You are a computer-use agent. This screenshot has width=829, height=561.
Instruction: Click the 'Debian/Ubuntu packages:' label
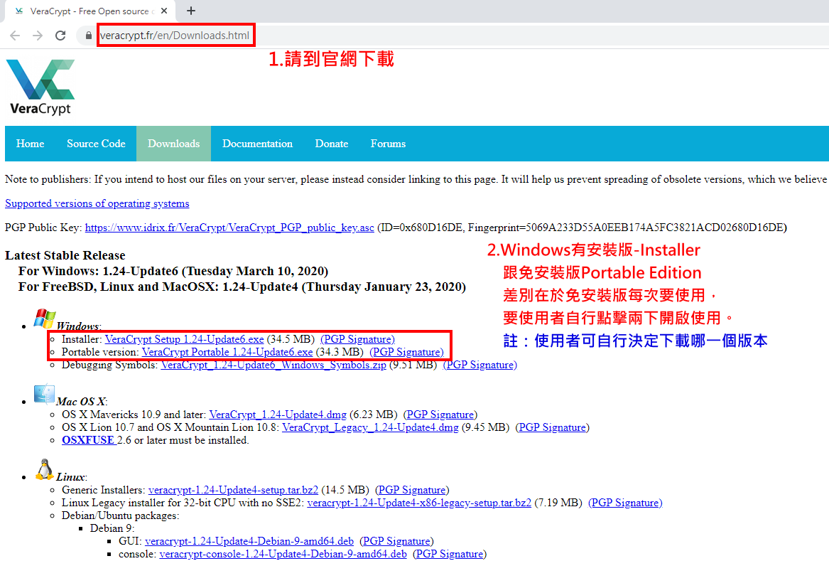pyautogui.click(x=121, y=515)
